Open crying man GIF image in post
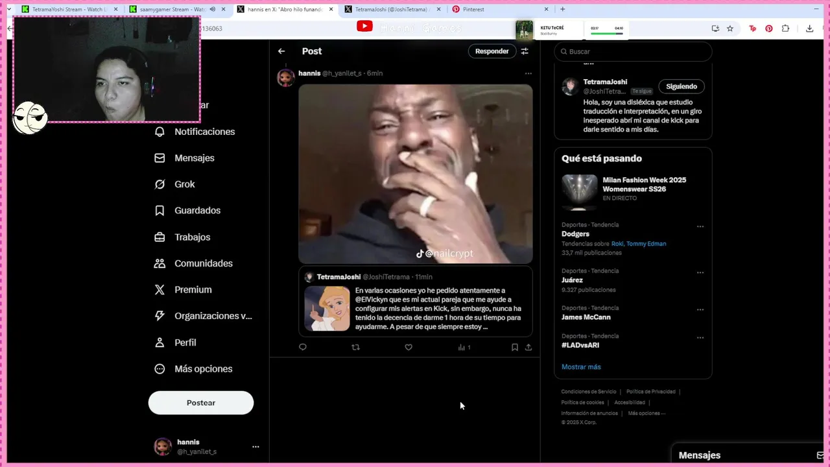The width and height of the screenshot is (830, 467). [416, 174]
